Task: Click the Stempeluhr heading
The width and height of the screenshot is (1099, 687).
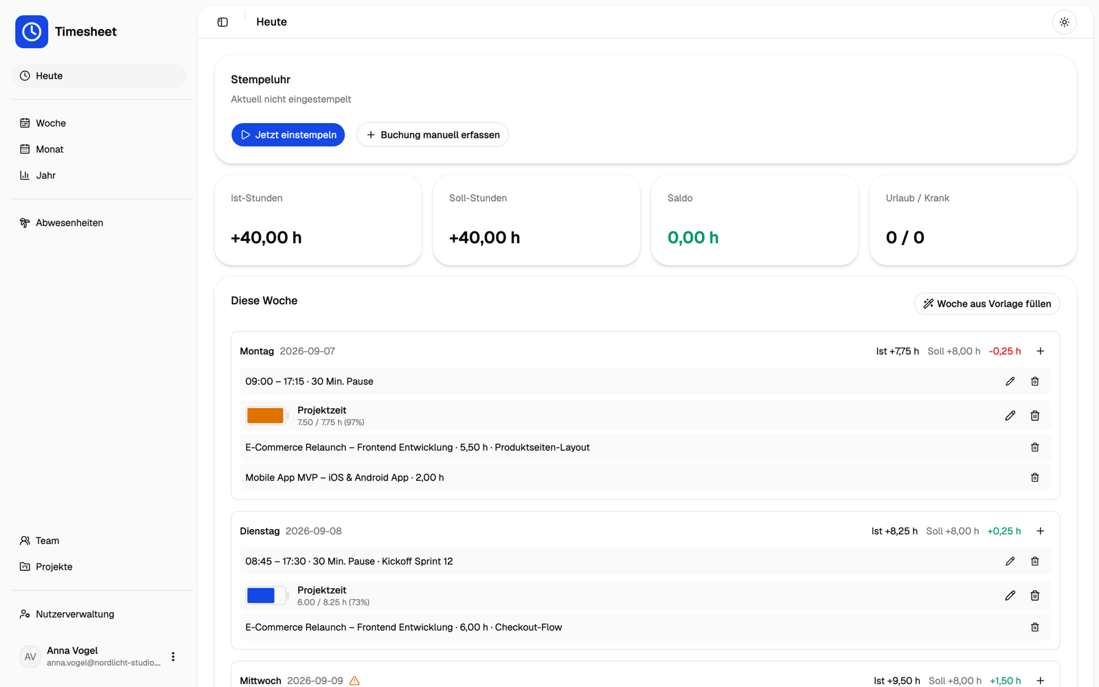Action: pyautogui.click(x=260, y=80)
